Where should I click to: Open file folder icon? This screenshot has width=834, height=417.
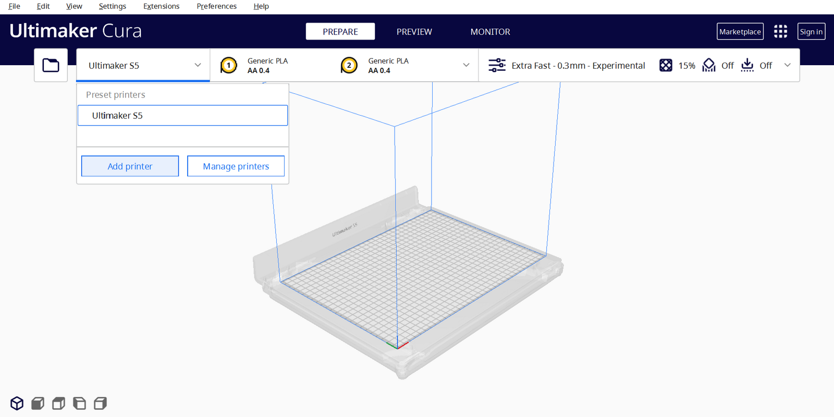coord(51,65)
